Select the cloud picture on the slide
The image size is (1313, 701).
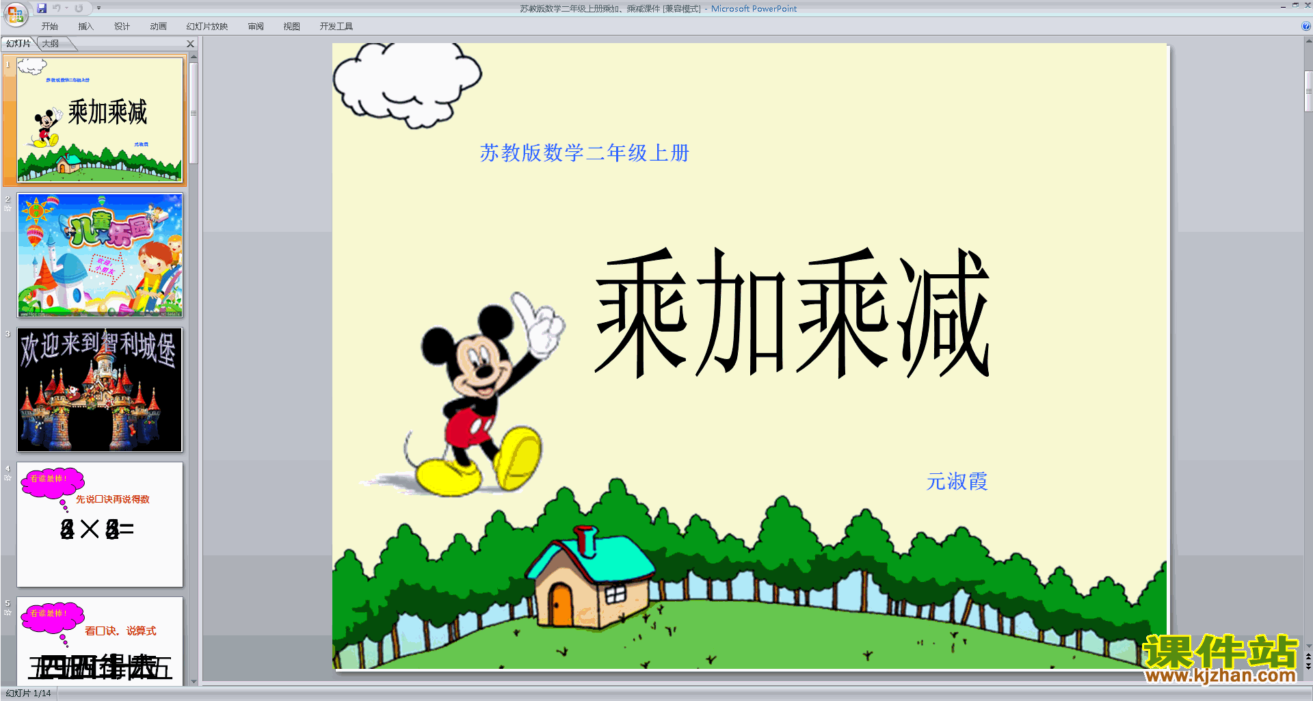(408, 85)
